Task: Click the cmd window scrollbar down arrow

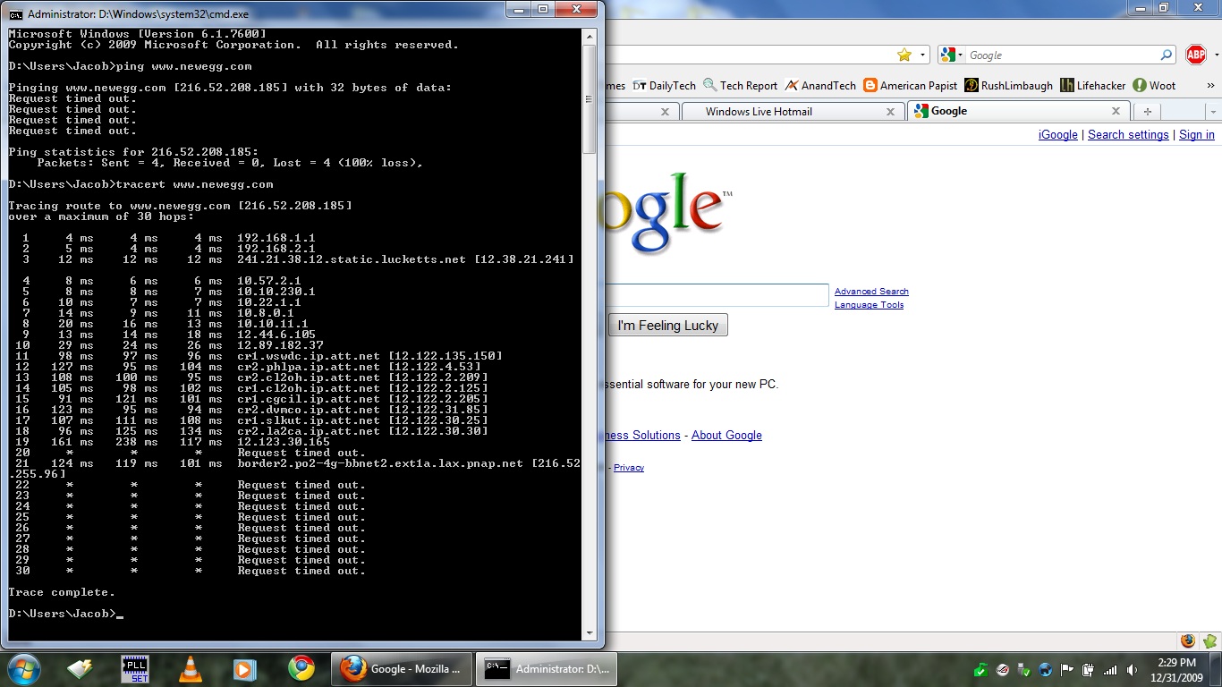Action: click(x=590, y=633)
